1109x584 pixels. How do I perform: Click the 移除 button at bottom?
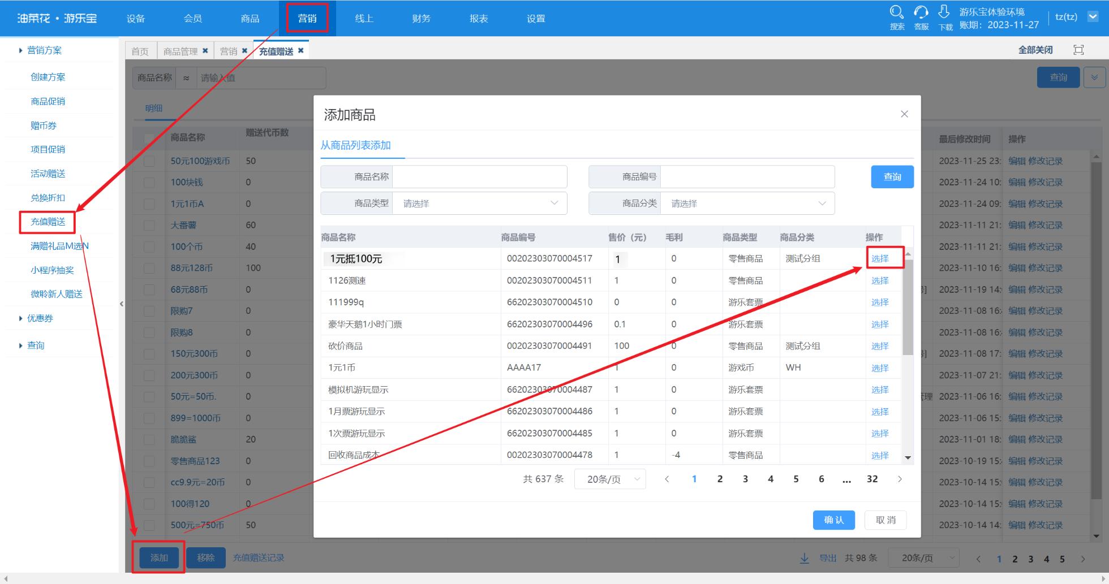(206, 557)
